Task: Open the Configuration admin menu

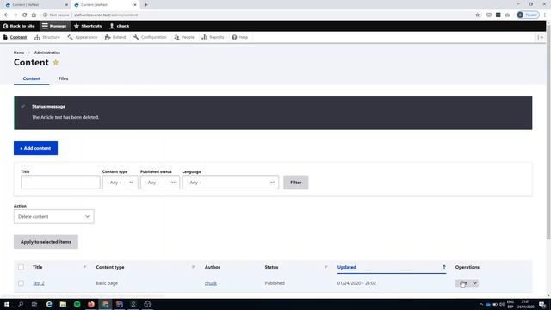Action: [x=150, y=37]
